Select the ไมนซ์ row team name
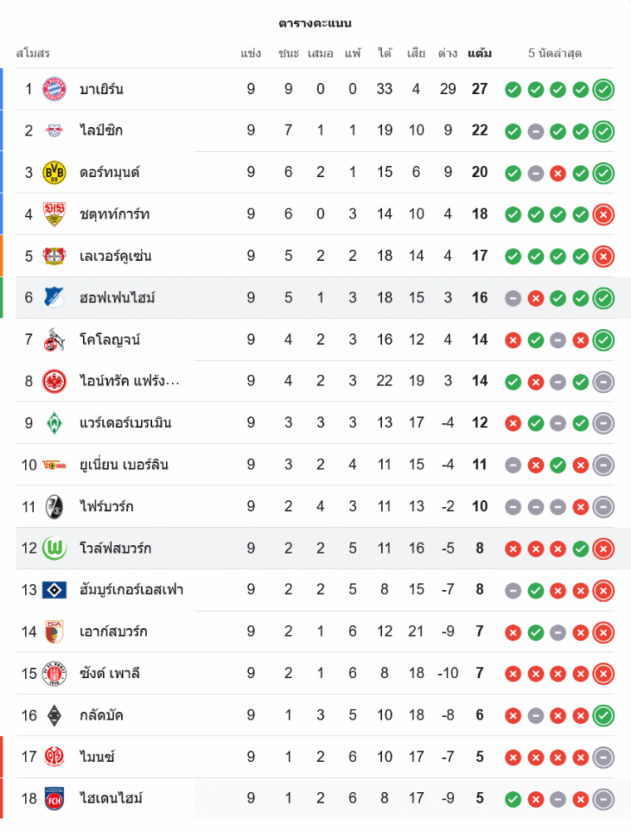The height and width of the screenshot is (831, 631). pyautogui.click(x=97, y=757)
